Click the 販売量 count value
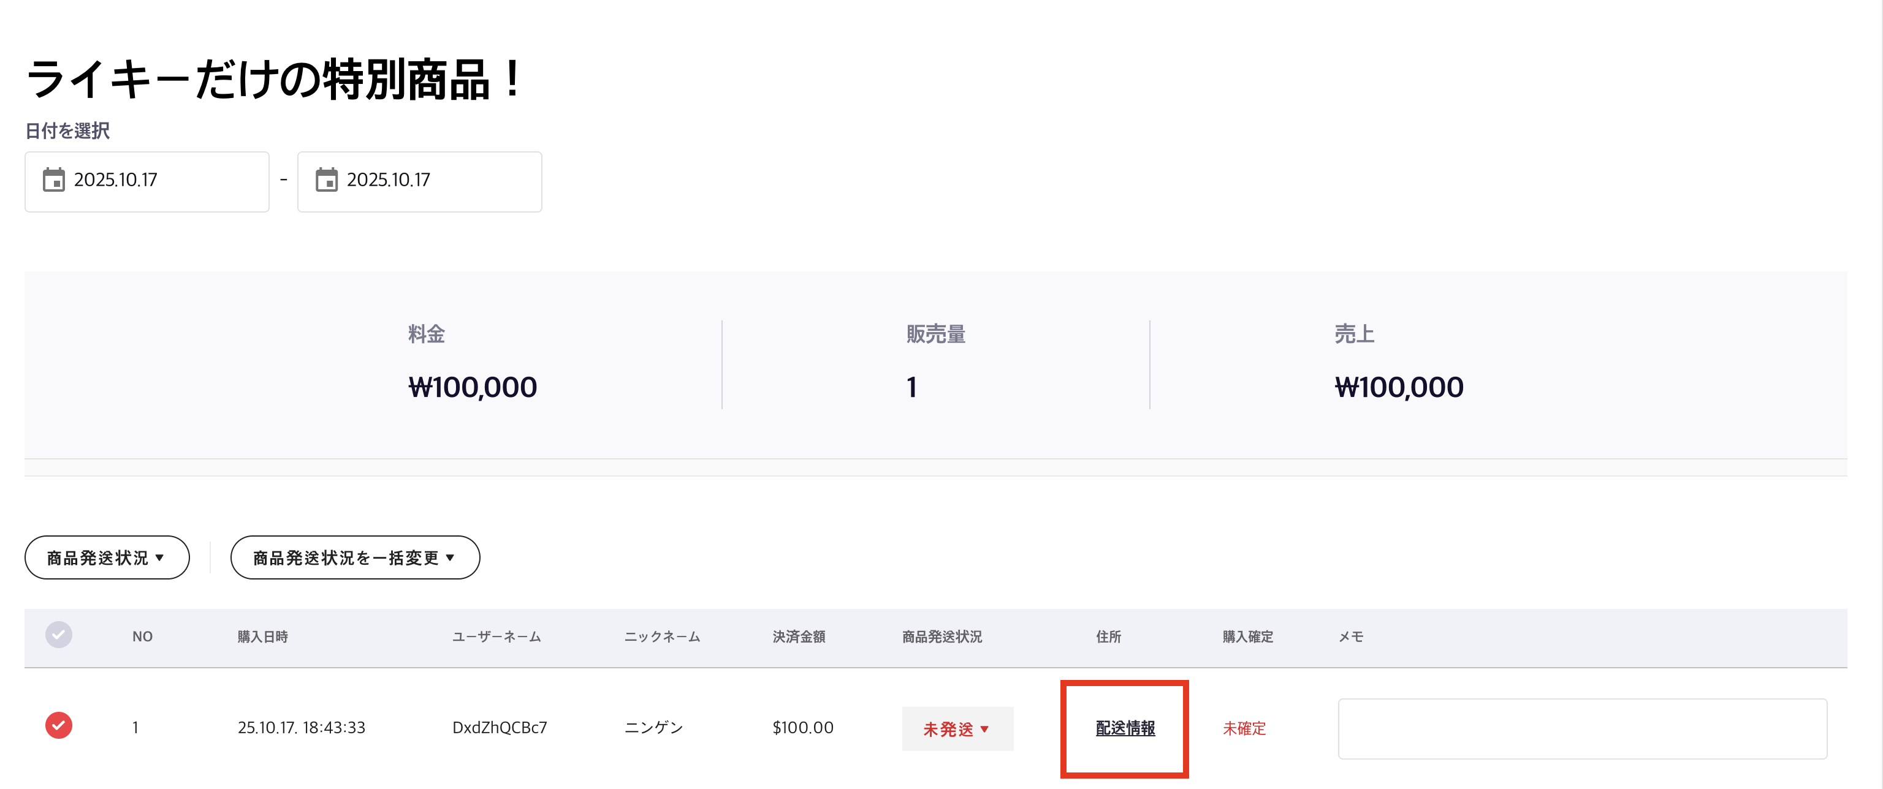 tap(911, 387)
